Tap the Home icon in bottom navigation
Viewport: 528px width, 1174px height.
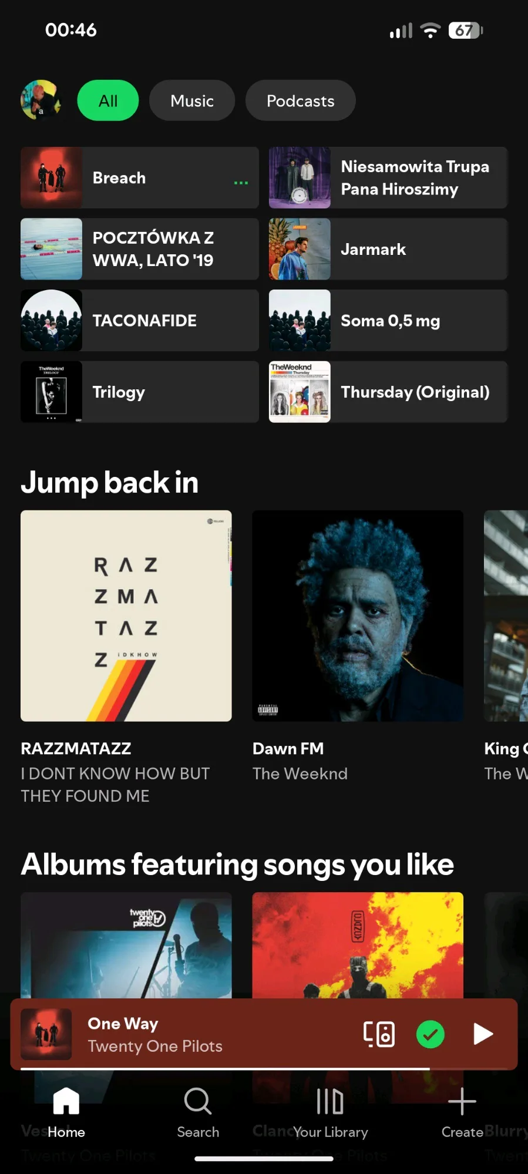click(x=66, y=1101)
